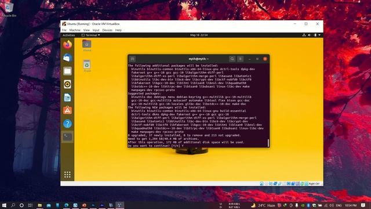Show Applications grid in the Ubuntu dock
This screenshot has width=371, height=209.
pyautogui.click(x=67, y=175)
